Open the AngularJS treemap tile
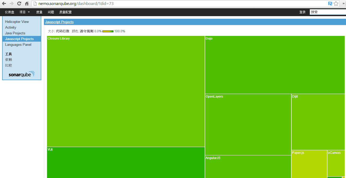The height and width of the screenshot is (178, 346). pos(248,167)
